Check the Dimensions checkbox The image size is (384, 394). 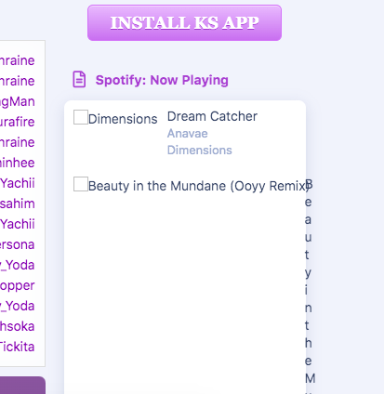click(x=81, y=117)
